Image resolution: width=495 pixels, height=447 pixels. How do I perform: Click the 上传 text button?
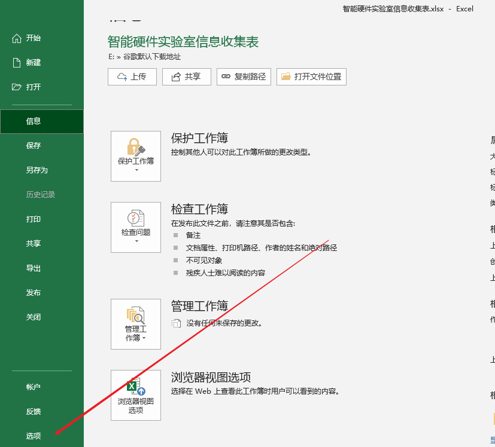pyautogui.click(x=132, y=77)
